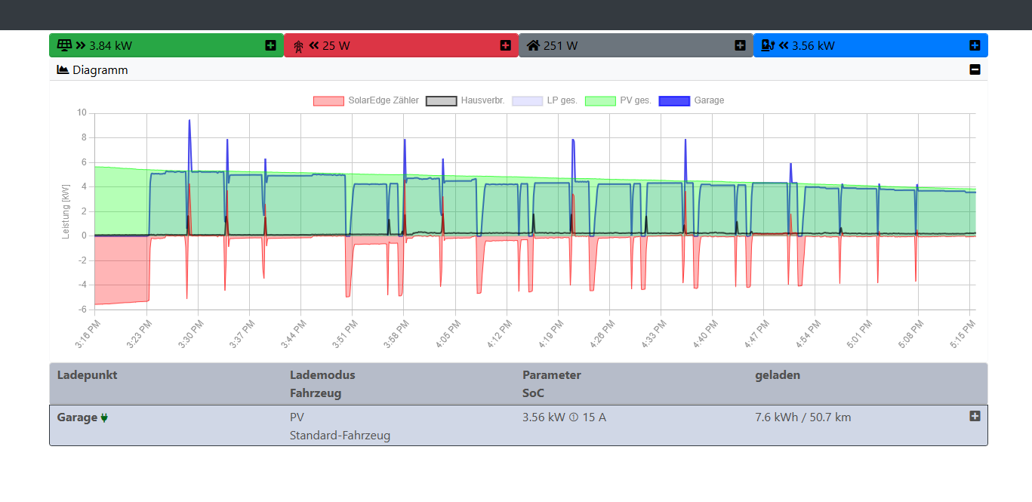The image size is (1032, 502).
Task: Toggle Hausverbr. legend series
Action: coord(466,100)
